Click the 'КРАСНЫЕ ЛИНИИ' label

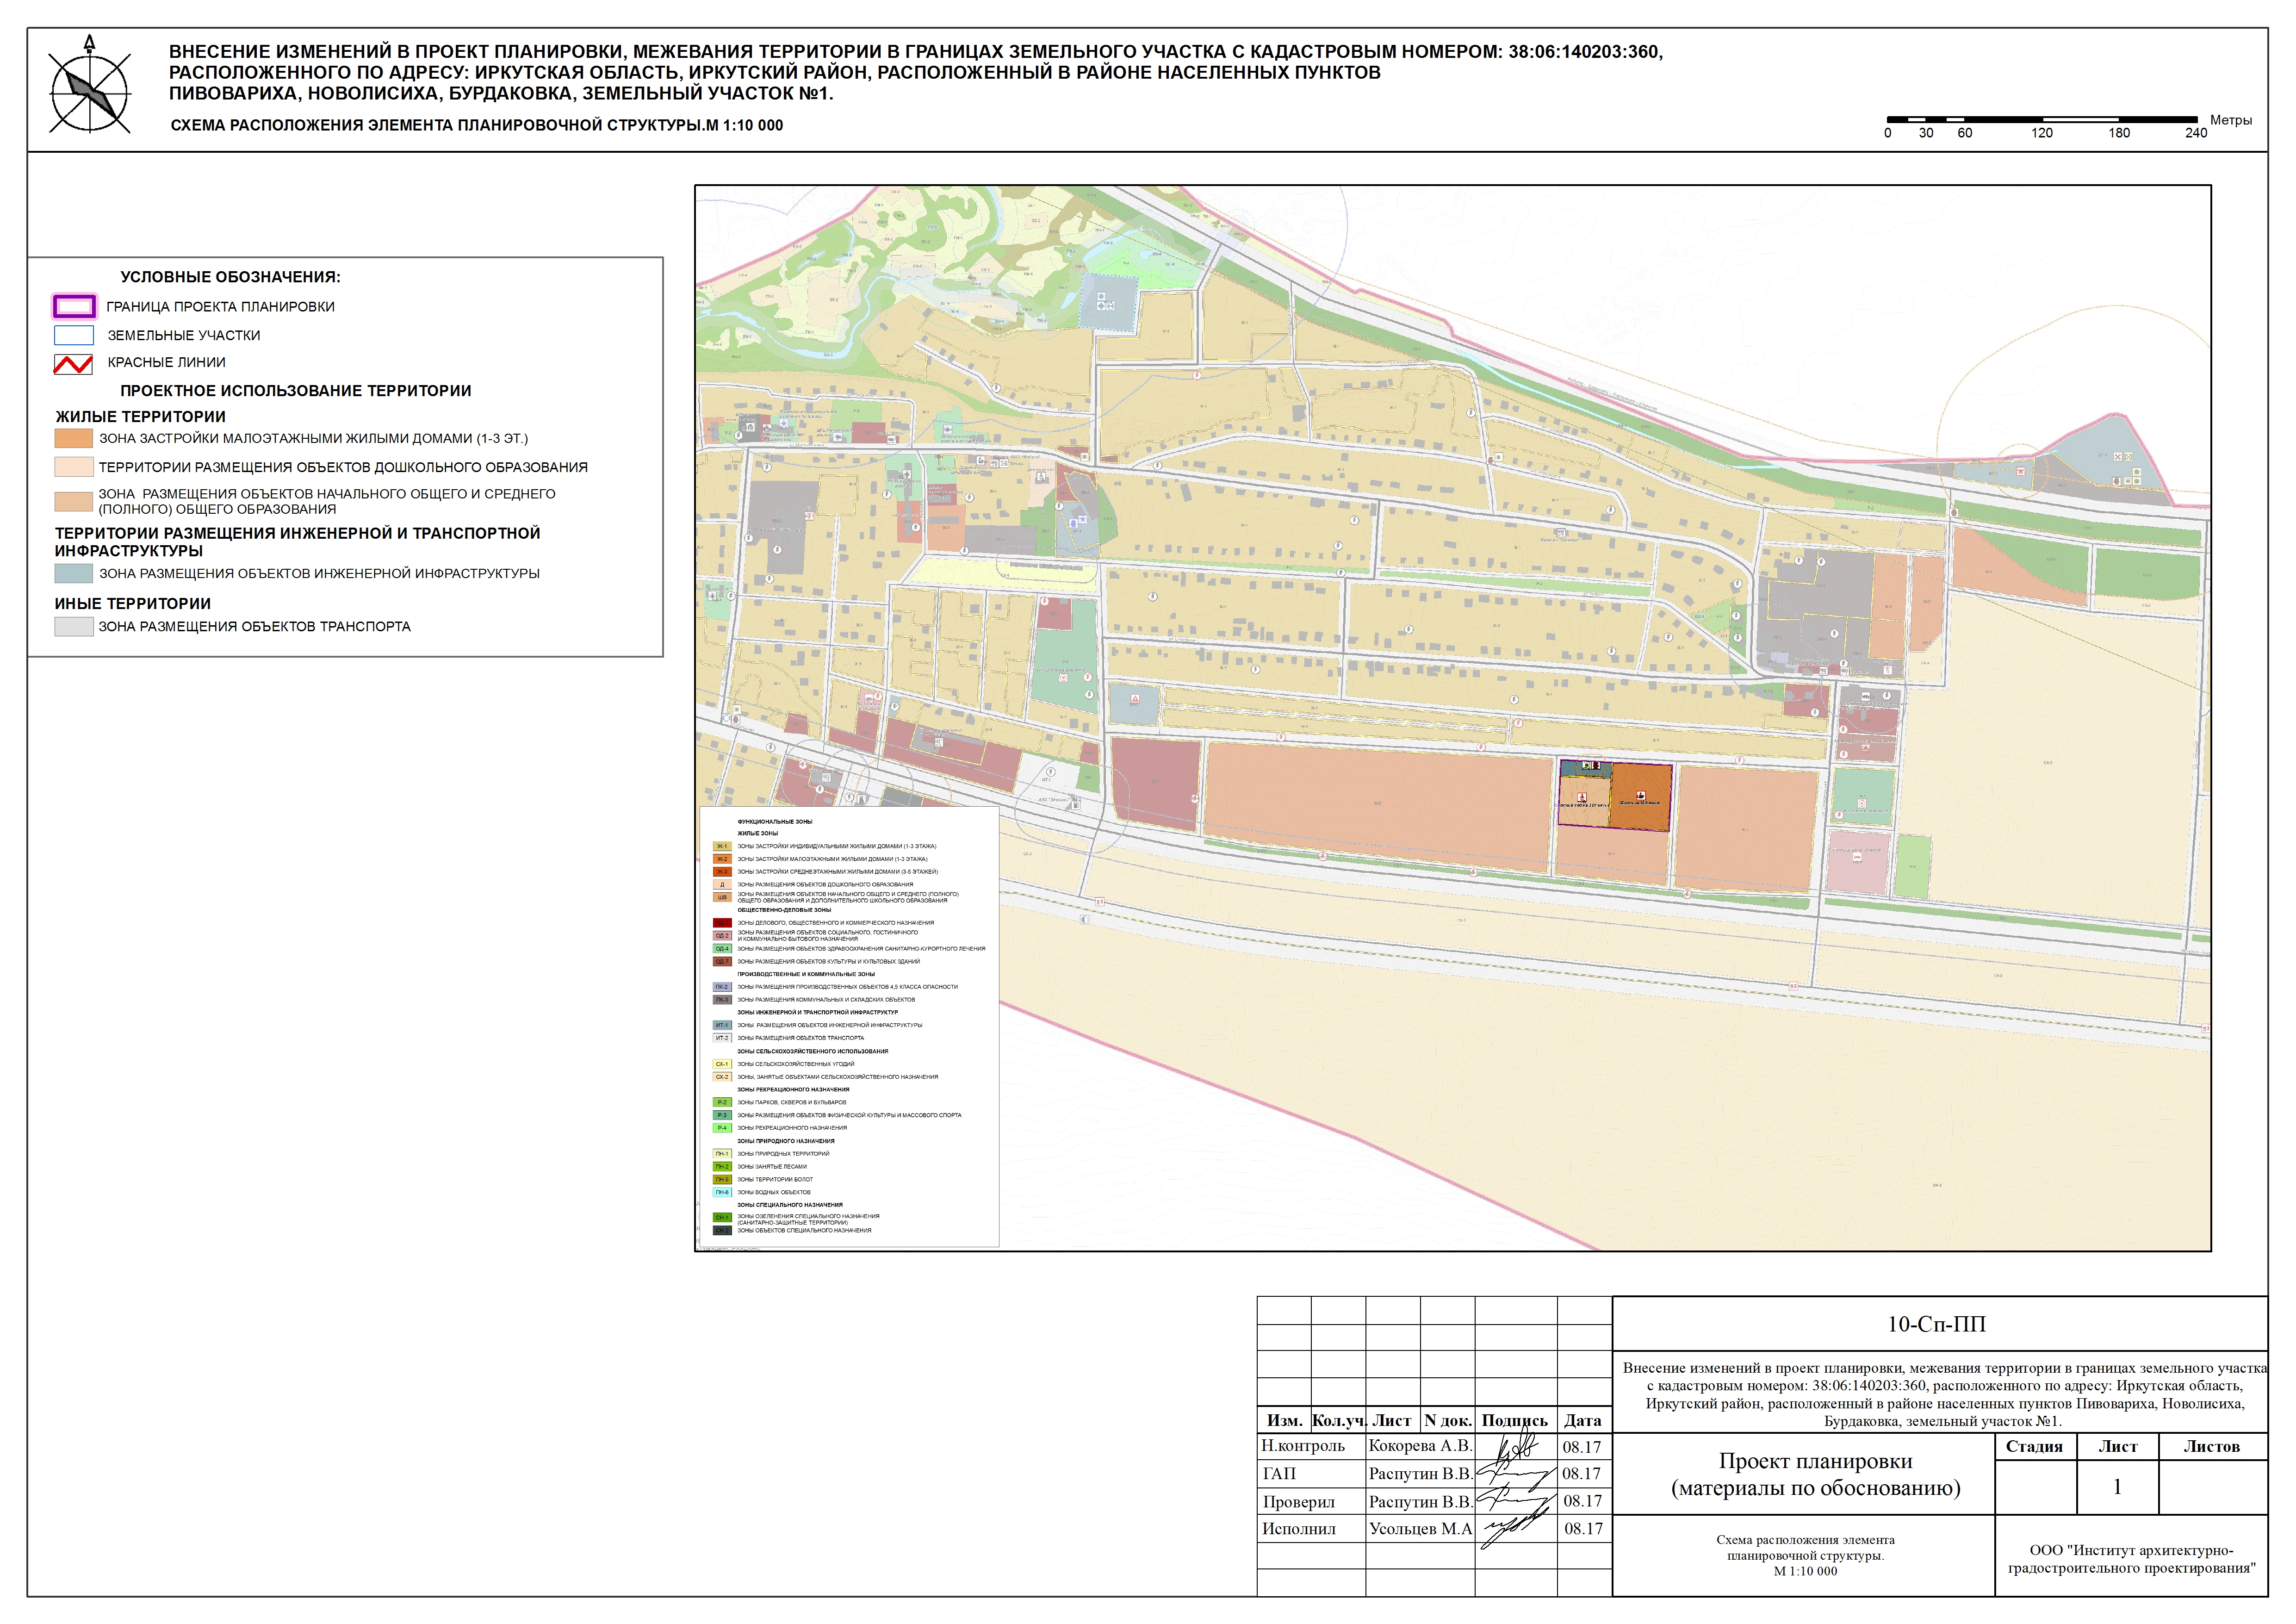coord(167,363)
